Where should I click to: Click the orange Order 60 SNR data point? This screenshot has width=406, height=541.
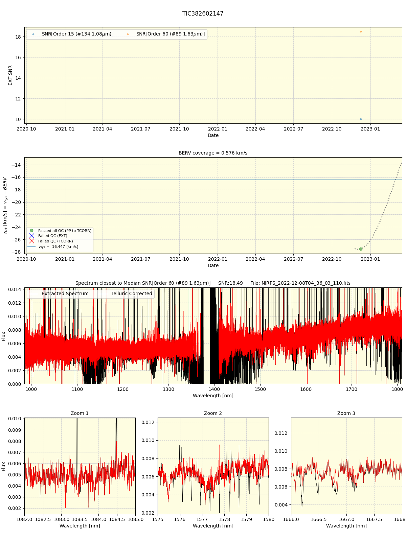tap(361, 32)
